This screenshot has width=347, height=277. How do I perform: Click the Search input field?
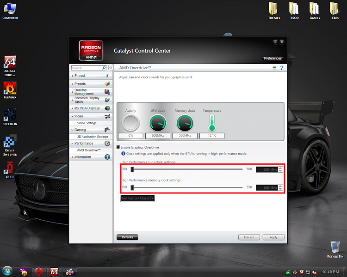pos(87,68)
